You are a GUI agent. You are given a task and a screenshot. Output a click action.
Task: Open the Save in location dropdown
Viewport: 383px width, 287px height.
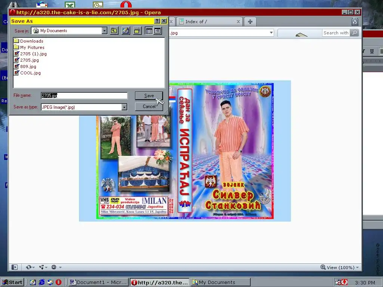105,31
